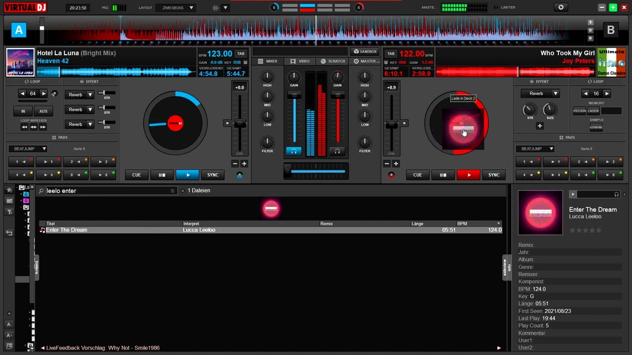Halve loop length on left deck
The width and height of the screenshot is (632, 355).
22,94
